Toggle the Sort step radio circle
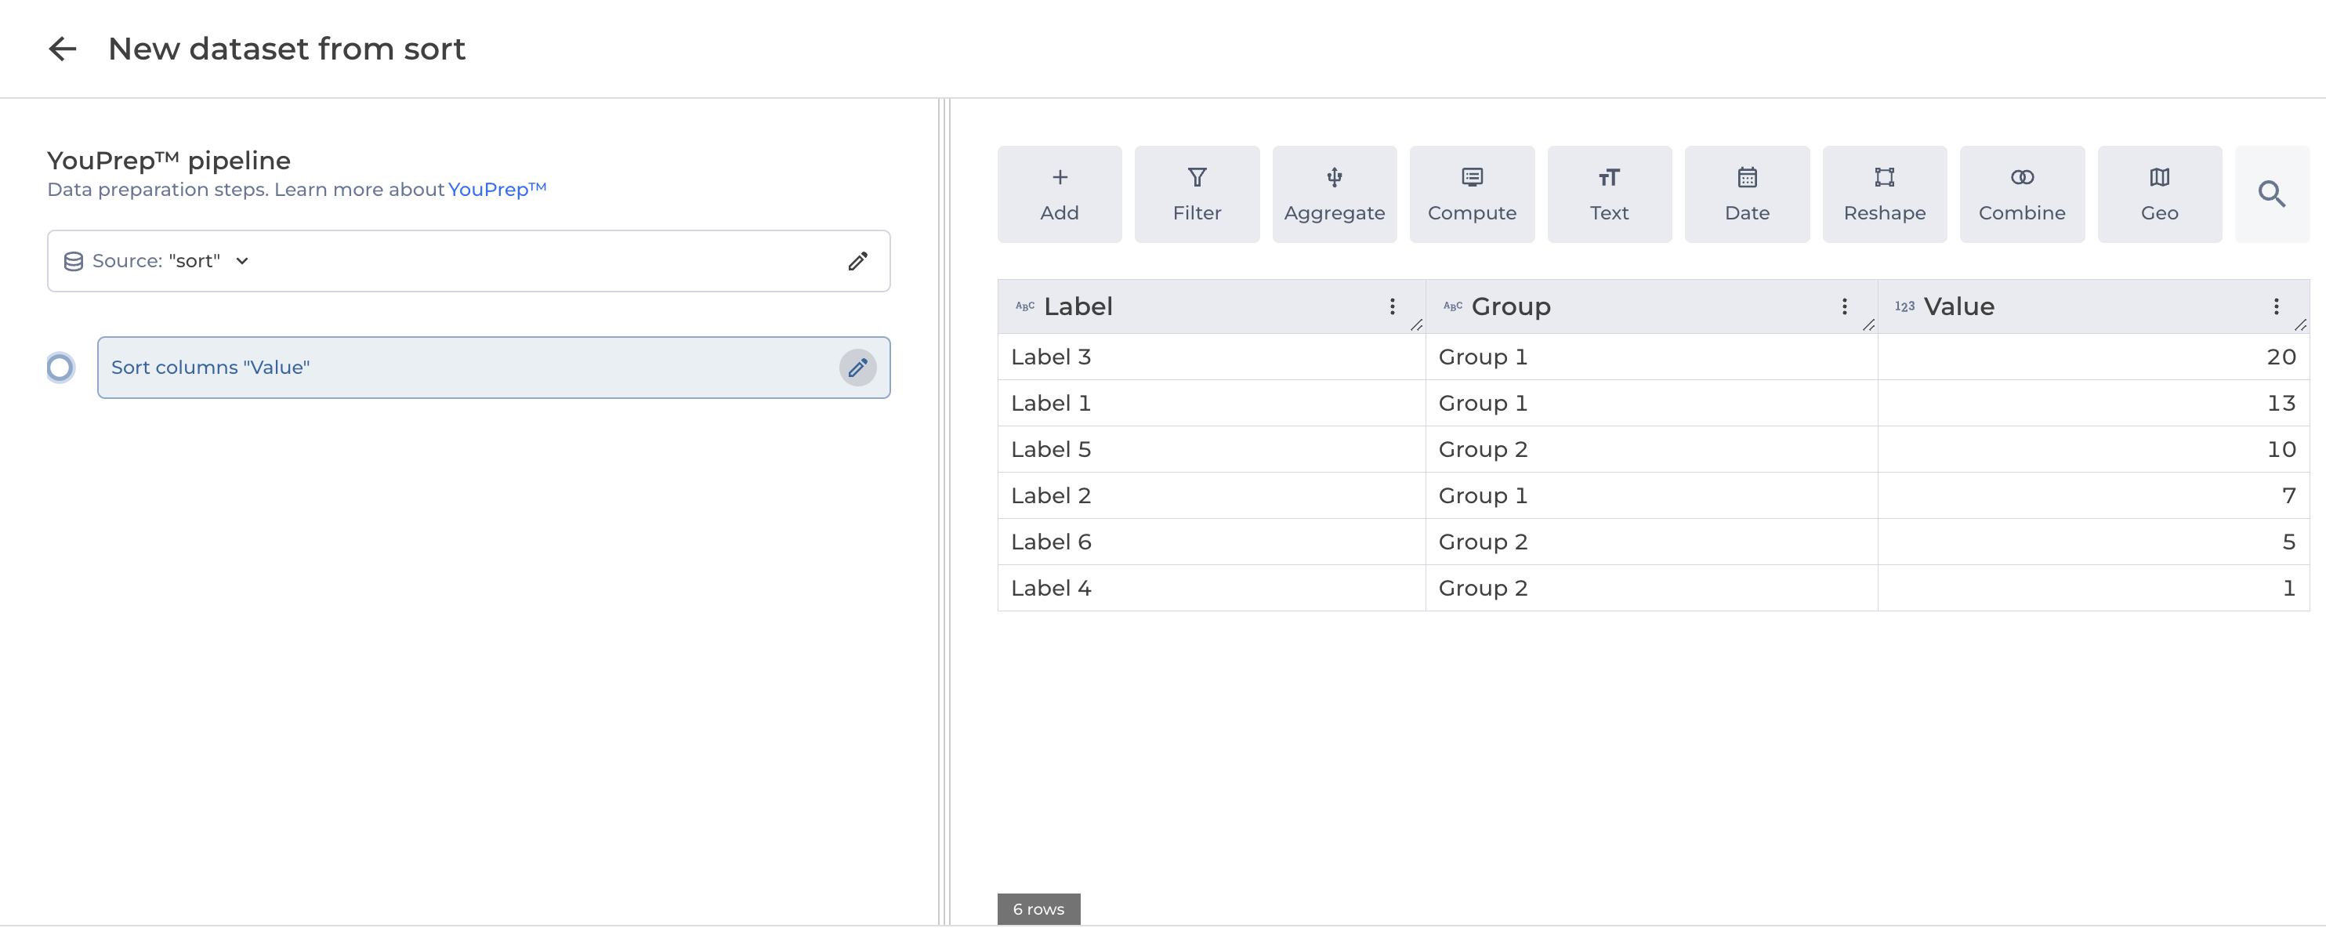Screen dimensions: 2326x928 pyautogui.click(x=60, y=368)
